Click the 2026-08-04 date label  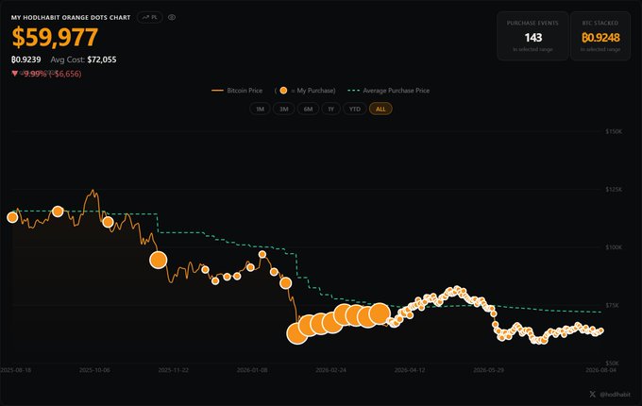[600, 370]
